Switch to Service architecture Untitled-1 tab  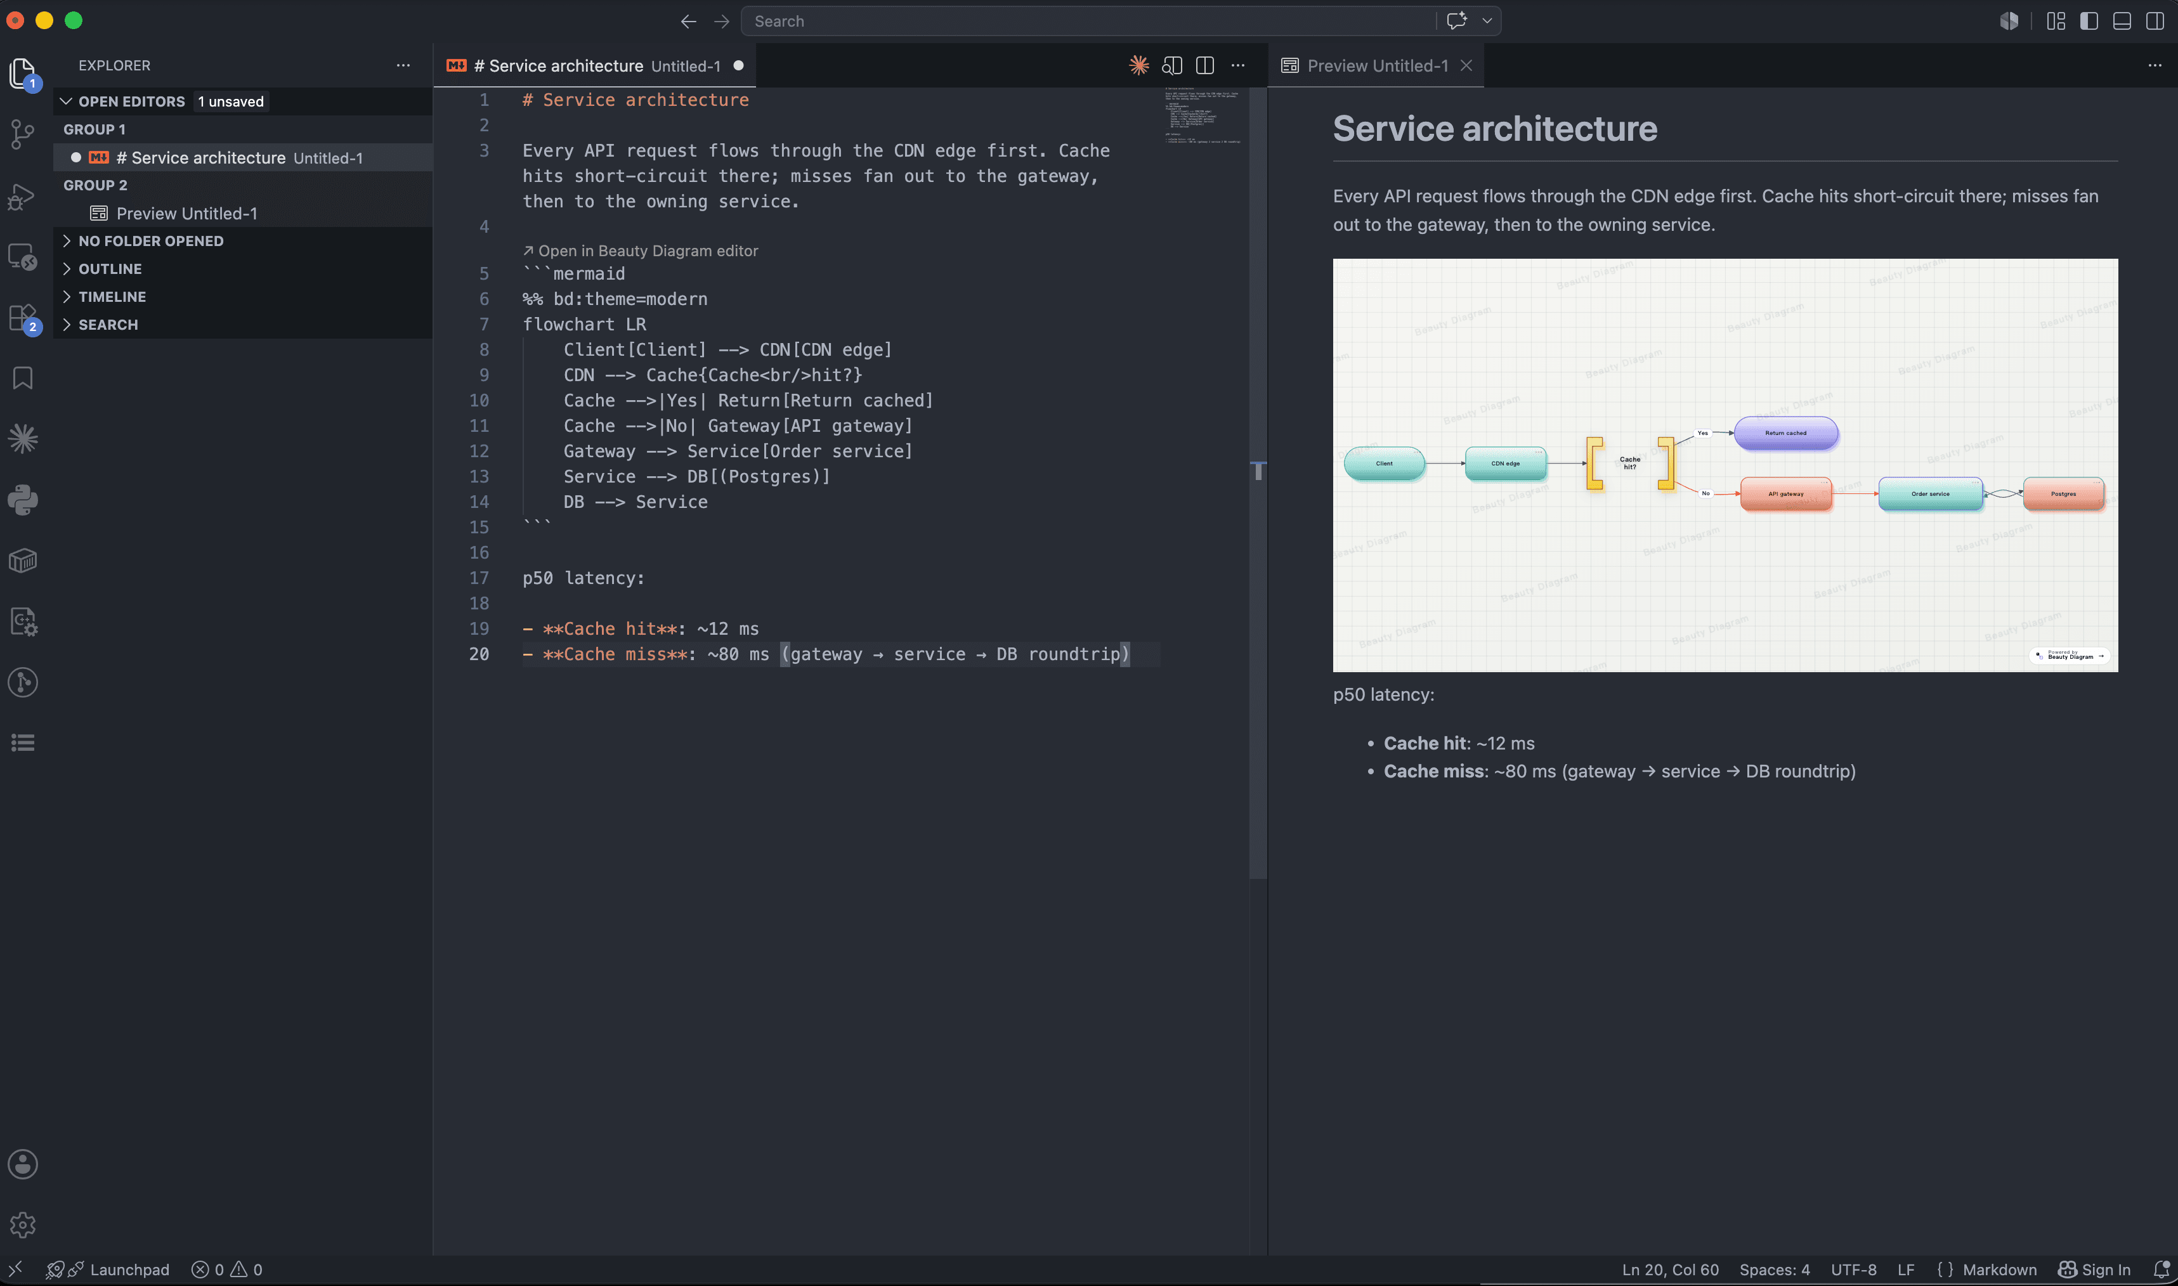point(594,66)
